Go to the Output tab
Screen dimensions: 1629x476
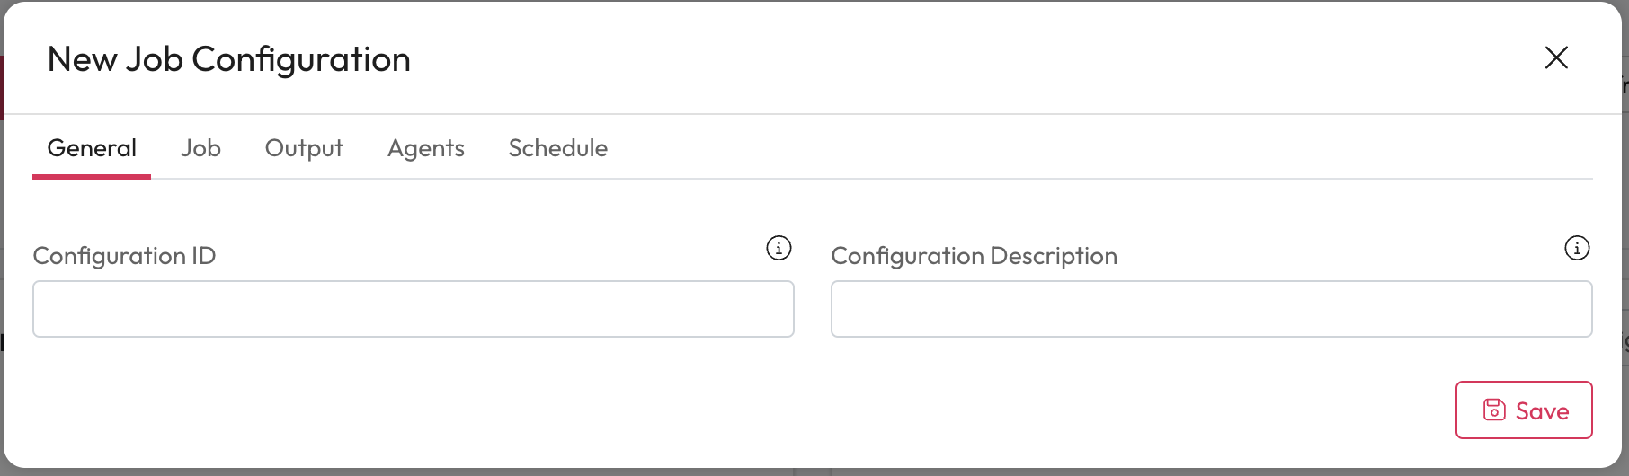pos(304,148)
